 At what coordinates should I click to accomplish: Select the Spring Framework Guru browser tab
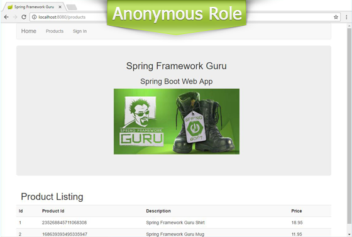tap(34, 7)
